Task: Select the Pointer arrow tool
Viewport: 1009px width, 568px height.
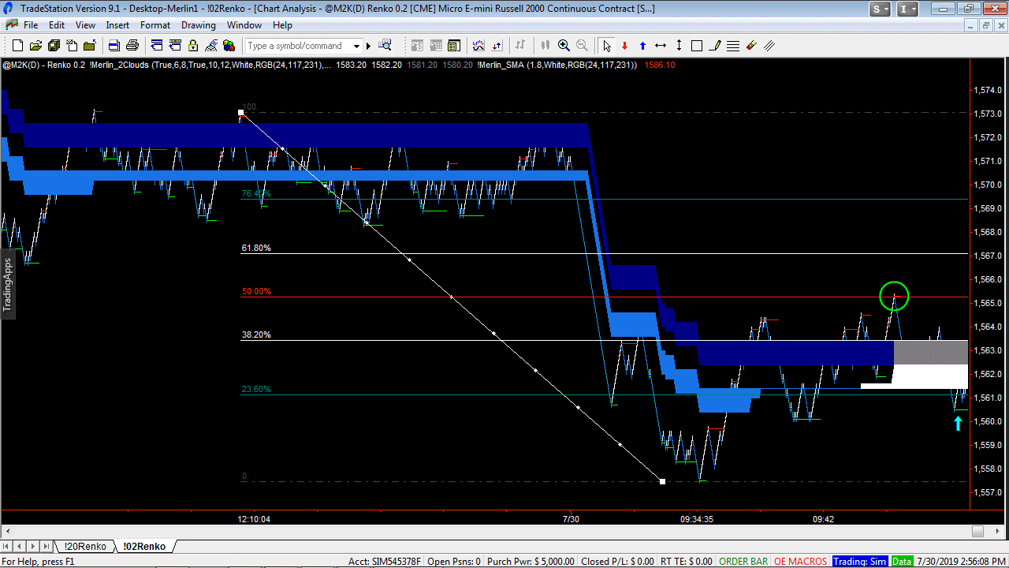Action: point(606,45)
